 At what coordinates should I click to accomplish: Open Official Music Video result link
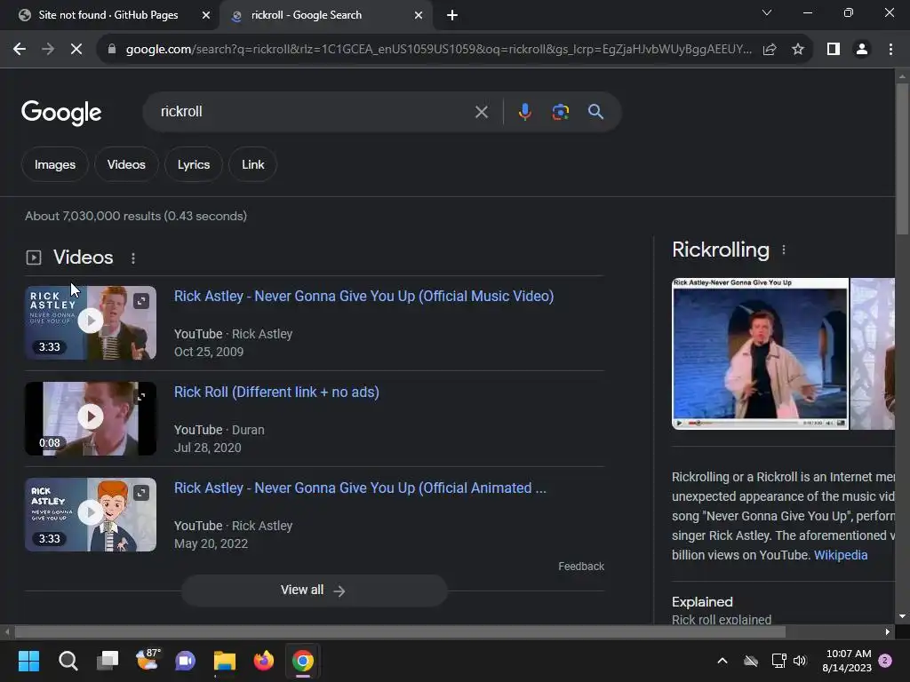(x=363, y=297)
